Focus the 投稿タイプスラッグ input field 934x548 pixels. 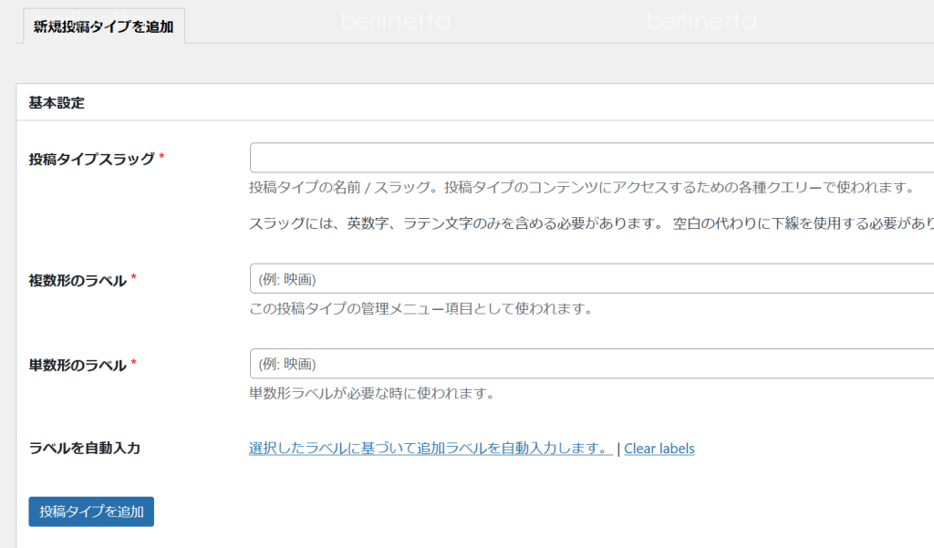[591, 158]
